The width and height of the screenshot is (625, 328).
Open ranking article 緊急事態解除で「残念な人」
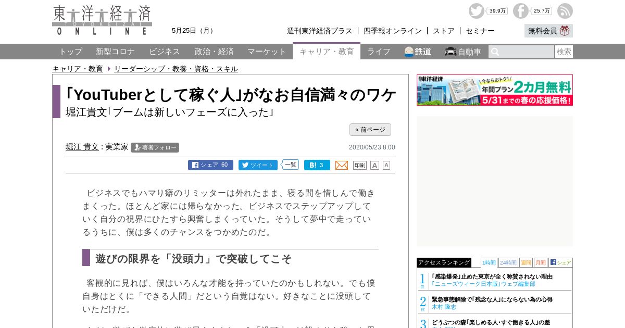point(492,299)
